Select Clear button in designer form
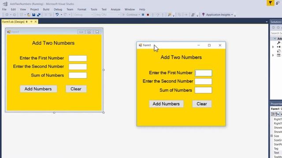The image size is (282, 158). click(76, 89)
